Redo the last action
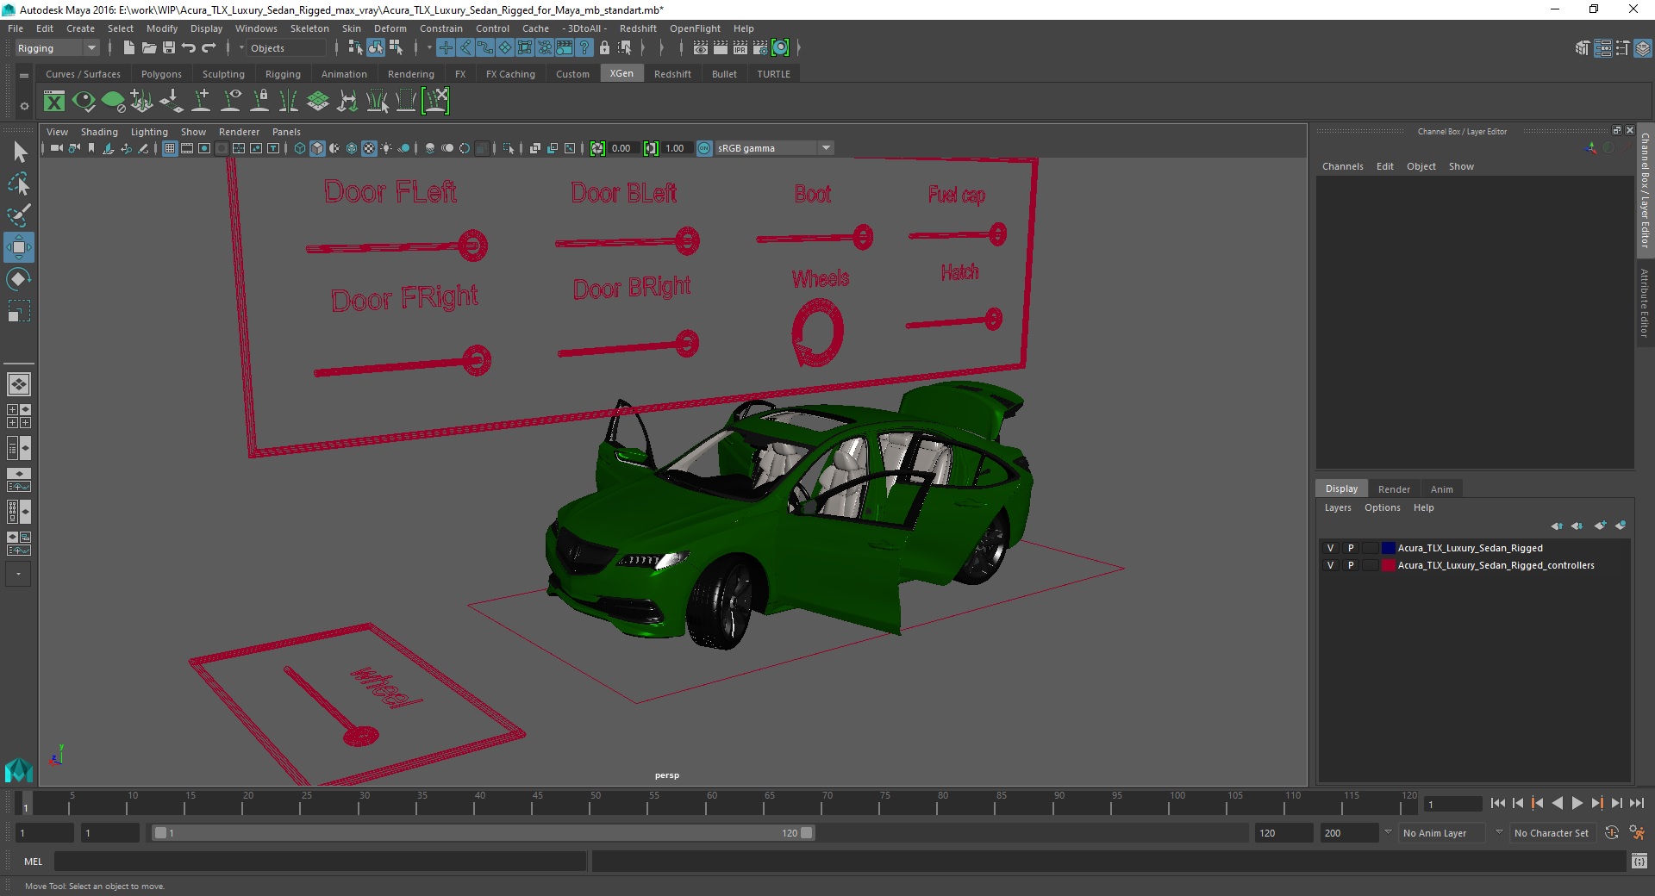The image size is (1655, 896). pyautogui.click(x=209, y=48)
